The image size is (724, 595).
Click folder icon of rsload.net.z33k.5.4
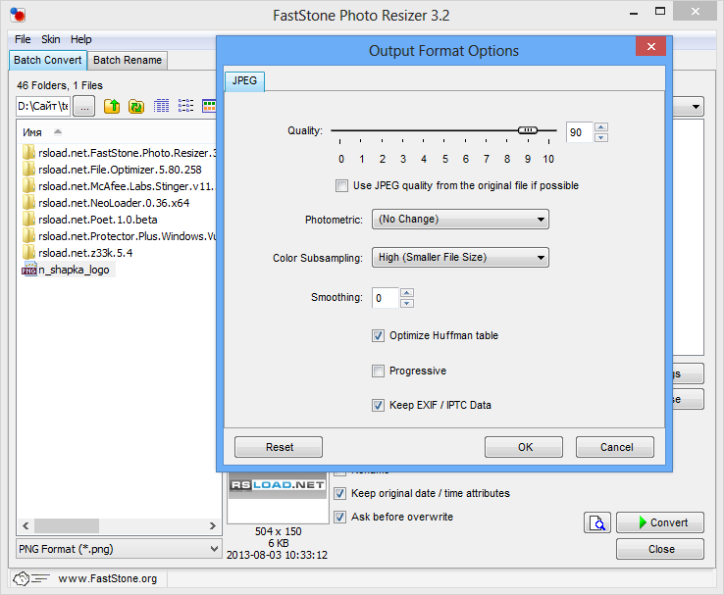pos(28,252)
